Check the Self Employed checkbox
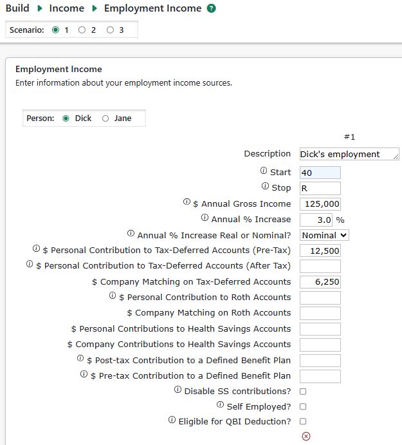Viewport: 402px width, 445px height. [303, 406]
